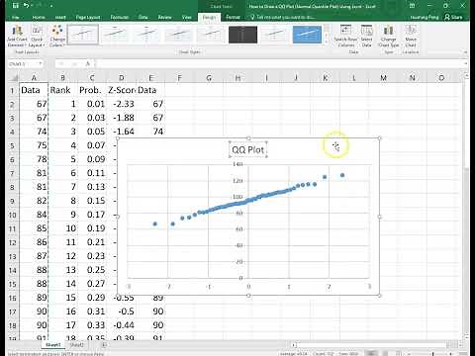Switch to the Formulas tab

(x=119, y=17)
